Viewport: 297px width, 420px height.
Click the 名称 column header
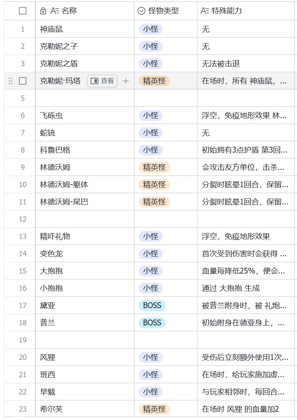pos(85,11)
